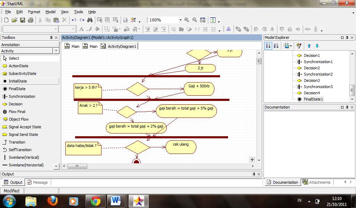Click the green refresh toolbar icon

(213, 20)
